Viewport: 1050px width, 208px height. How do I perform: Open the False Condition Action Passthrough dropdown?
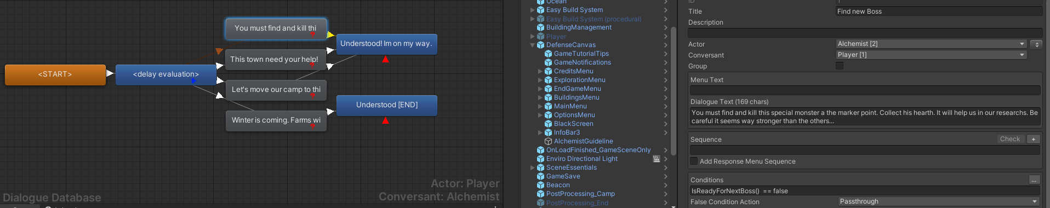(x=939, y=201)
